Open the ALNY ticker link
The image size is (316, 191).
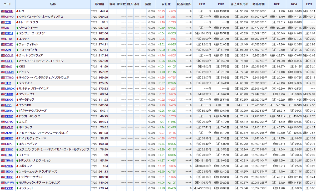9,133
